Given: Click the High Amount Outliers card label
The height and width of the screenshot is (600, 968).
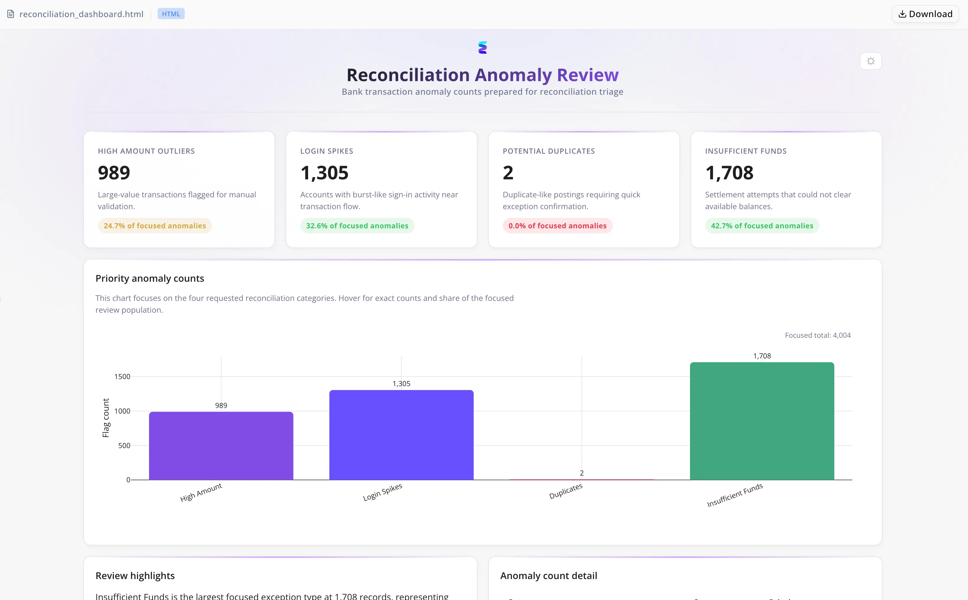Looking at the screenshot, I should [146, 151].
